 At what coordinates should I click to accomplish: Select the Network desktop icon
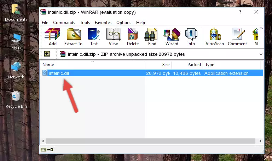point(16,70)
